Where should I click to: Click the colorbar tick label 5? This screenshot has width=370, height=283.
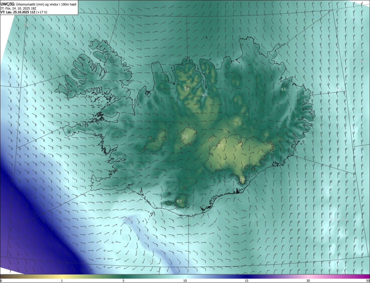pos(123,281)
